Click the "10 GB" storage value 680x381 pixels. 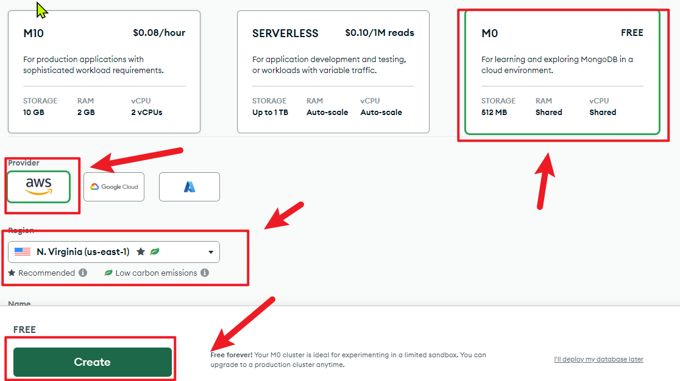coord(34,112)
